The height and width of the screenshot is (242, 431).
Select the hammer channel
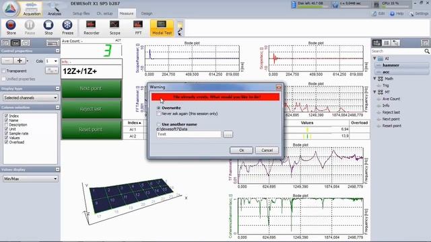click(x=401, y=65)
